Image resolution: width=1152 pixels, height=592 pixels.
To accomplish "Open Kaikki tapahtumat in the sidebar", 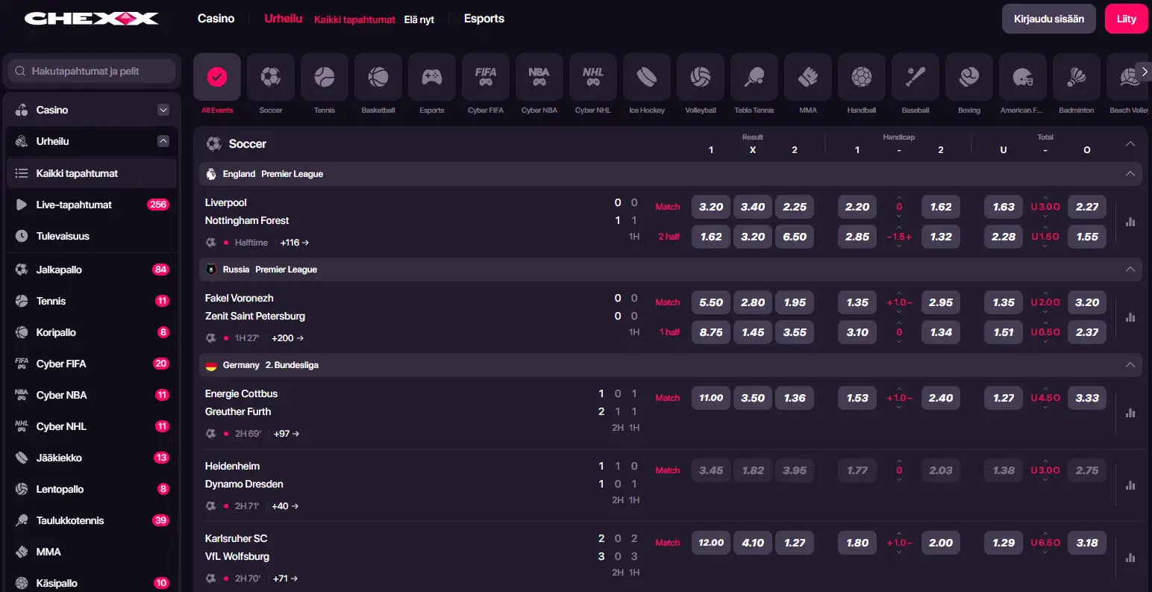I will (92, 173).
